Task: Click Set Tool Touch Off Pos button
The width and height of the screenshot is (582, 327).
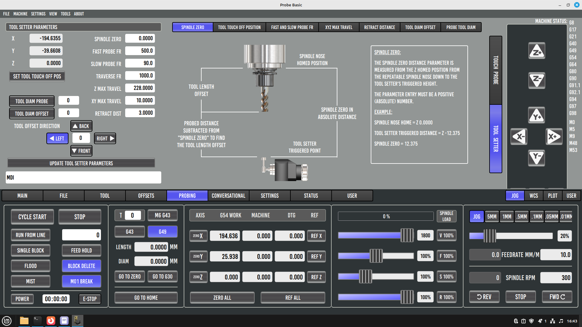Action: coord(37,76)
